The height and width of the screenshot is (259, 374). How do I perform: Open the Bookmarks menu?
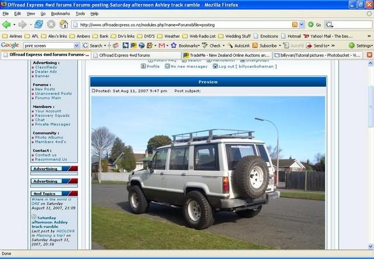pyautogui.click(x=60, y=13)
